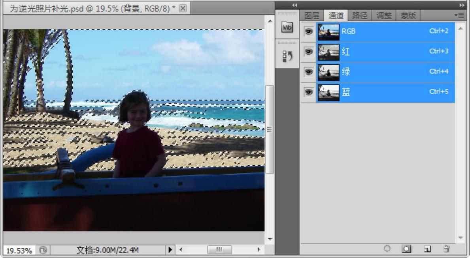Toggle visibility of the 红 channel
The image size is (470, 258).
[x=309, y=52]
